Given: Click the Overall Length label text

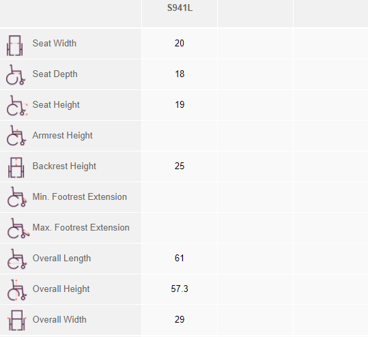Looking at the screenshot, I should click(x=61, y=259).
